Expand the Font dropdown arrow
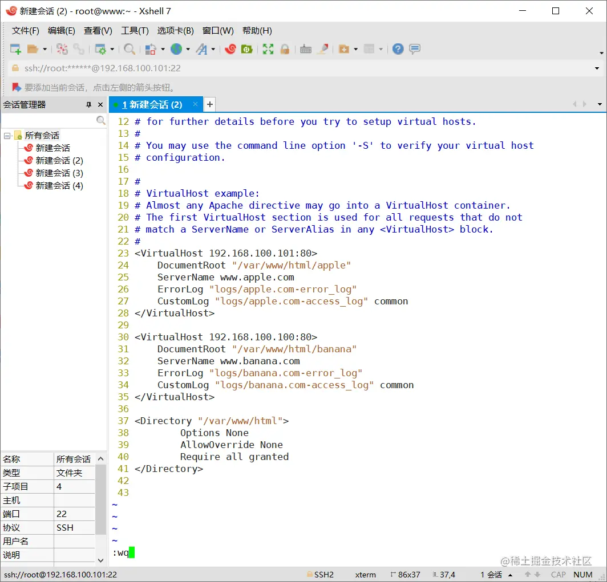Screen dimensions: 607x582 (x=213, y=49)
